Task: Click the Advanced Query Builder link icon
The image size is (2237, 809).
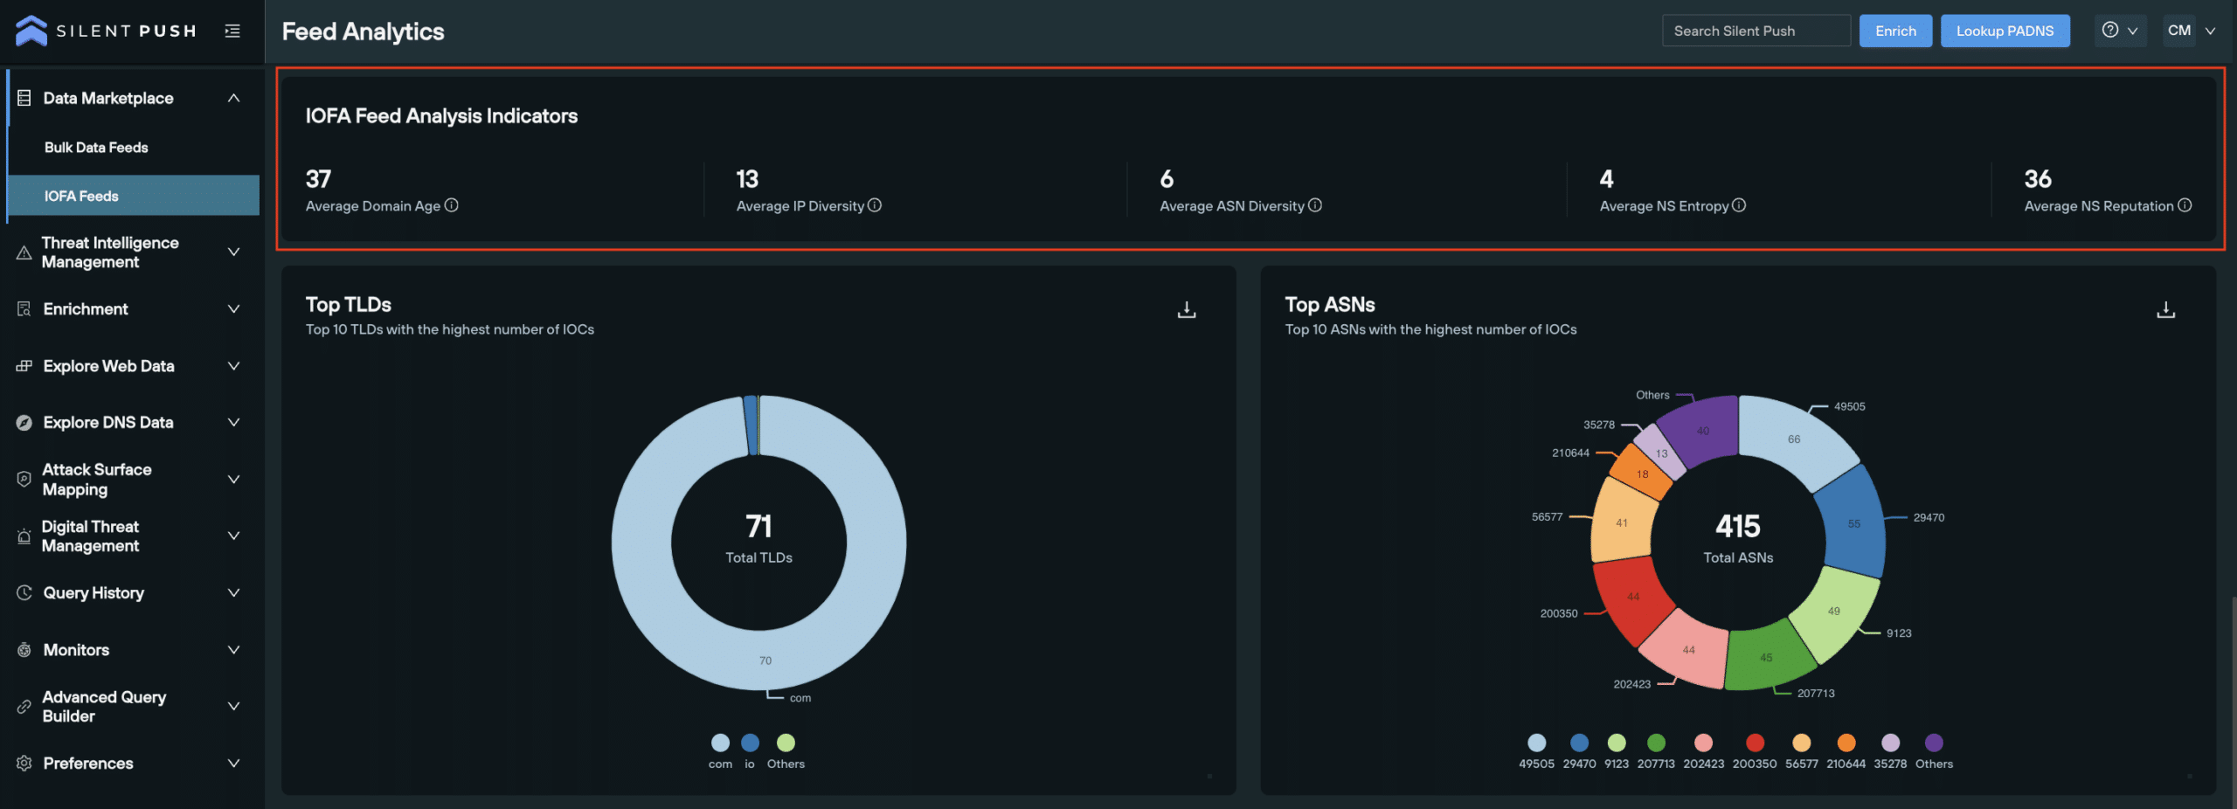Action: [24, 706]
